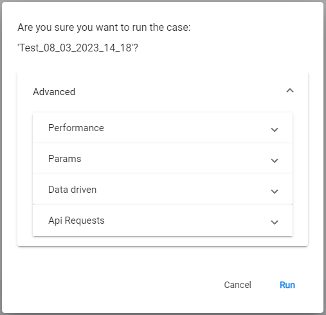Open the Api Requests section label
Screen dimensions: 326x315
(x=77, y=221)
